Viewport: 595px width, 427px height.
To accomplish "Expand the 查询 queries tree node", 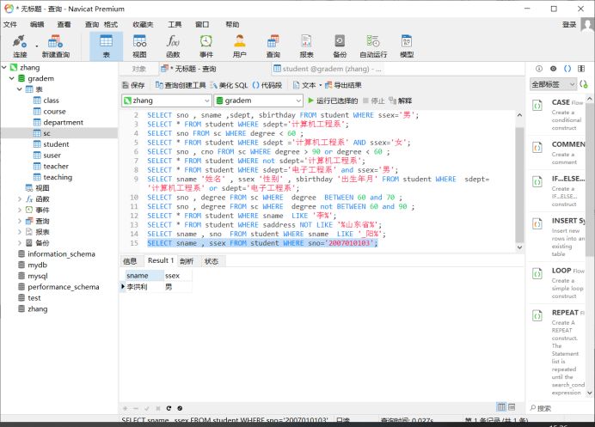I will (20, 221).
